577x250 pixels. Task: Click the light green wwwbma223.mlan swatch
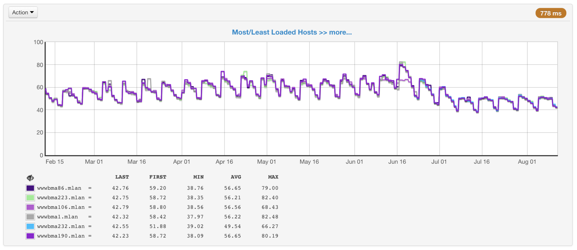pos(30,198)
